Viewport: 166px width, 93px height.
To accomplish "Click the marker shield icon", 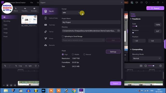I will 36,66.
